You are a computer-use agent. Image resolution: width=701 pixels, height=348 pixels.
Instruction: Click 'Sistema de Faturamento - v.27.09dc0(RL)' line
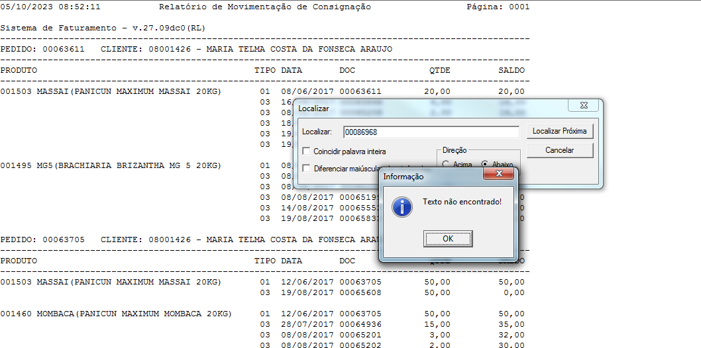[103, 28]
